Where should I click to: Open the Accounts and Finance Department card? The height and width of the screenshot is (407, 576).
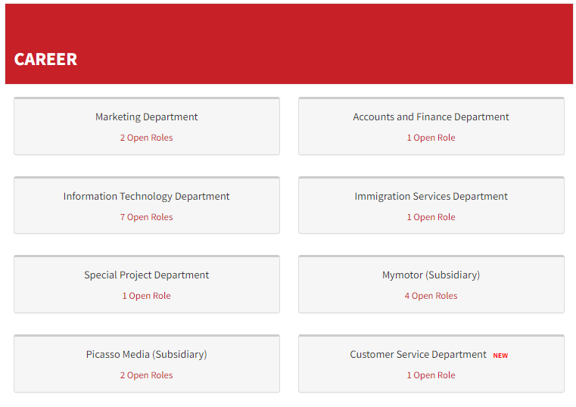431,126
